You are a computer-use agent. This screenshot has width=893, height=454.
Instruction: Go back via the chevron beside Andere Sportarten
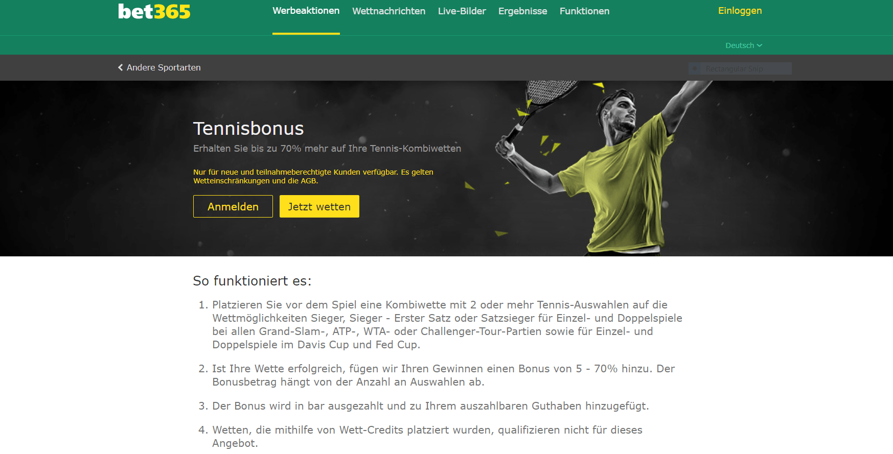pyautogui.click(x=121, y=67)
